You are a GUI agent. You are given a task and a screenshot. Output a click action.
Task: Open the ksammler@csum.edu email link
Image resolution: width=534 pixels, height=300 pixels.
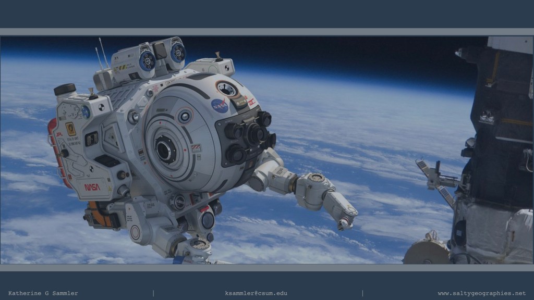point(256,293)
